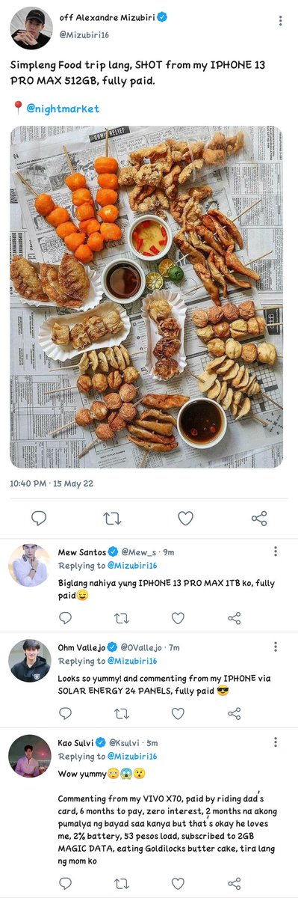Like Mew Santos's reply
The width and height of the screenshot is (298, 898).
pyautogui.click(x=178, y=618)
